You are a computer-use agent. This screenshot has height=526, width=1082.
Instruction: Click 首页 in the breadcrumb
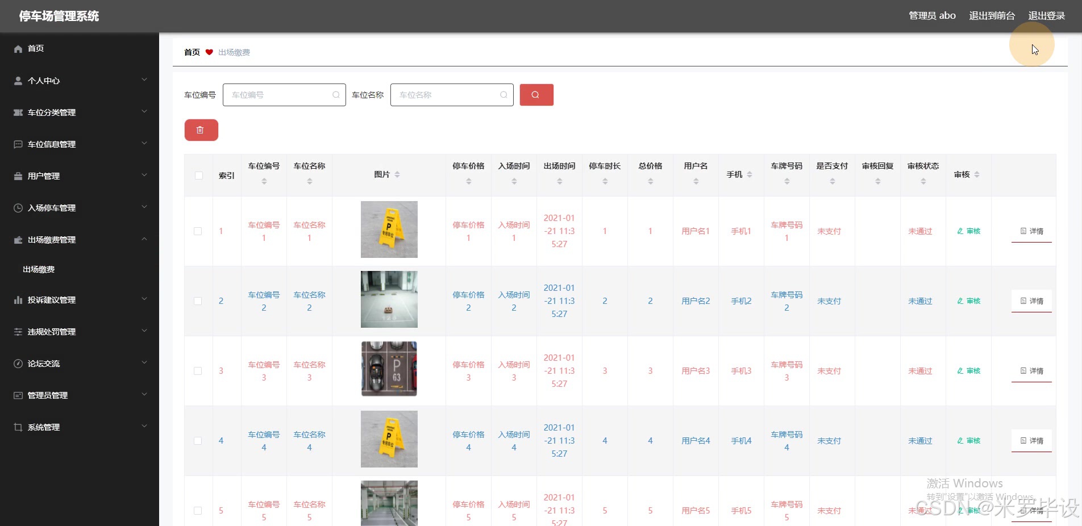pyautogui.click(x=192, y=52)
